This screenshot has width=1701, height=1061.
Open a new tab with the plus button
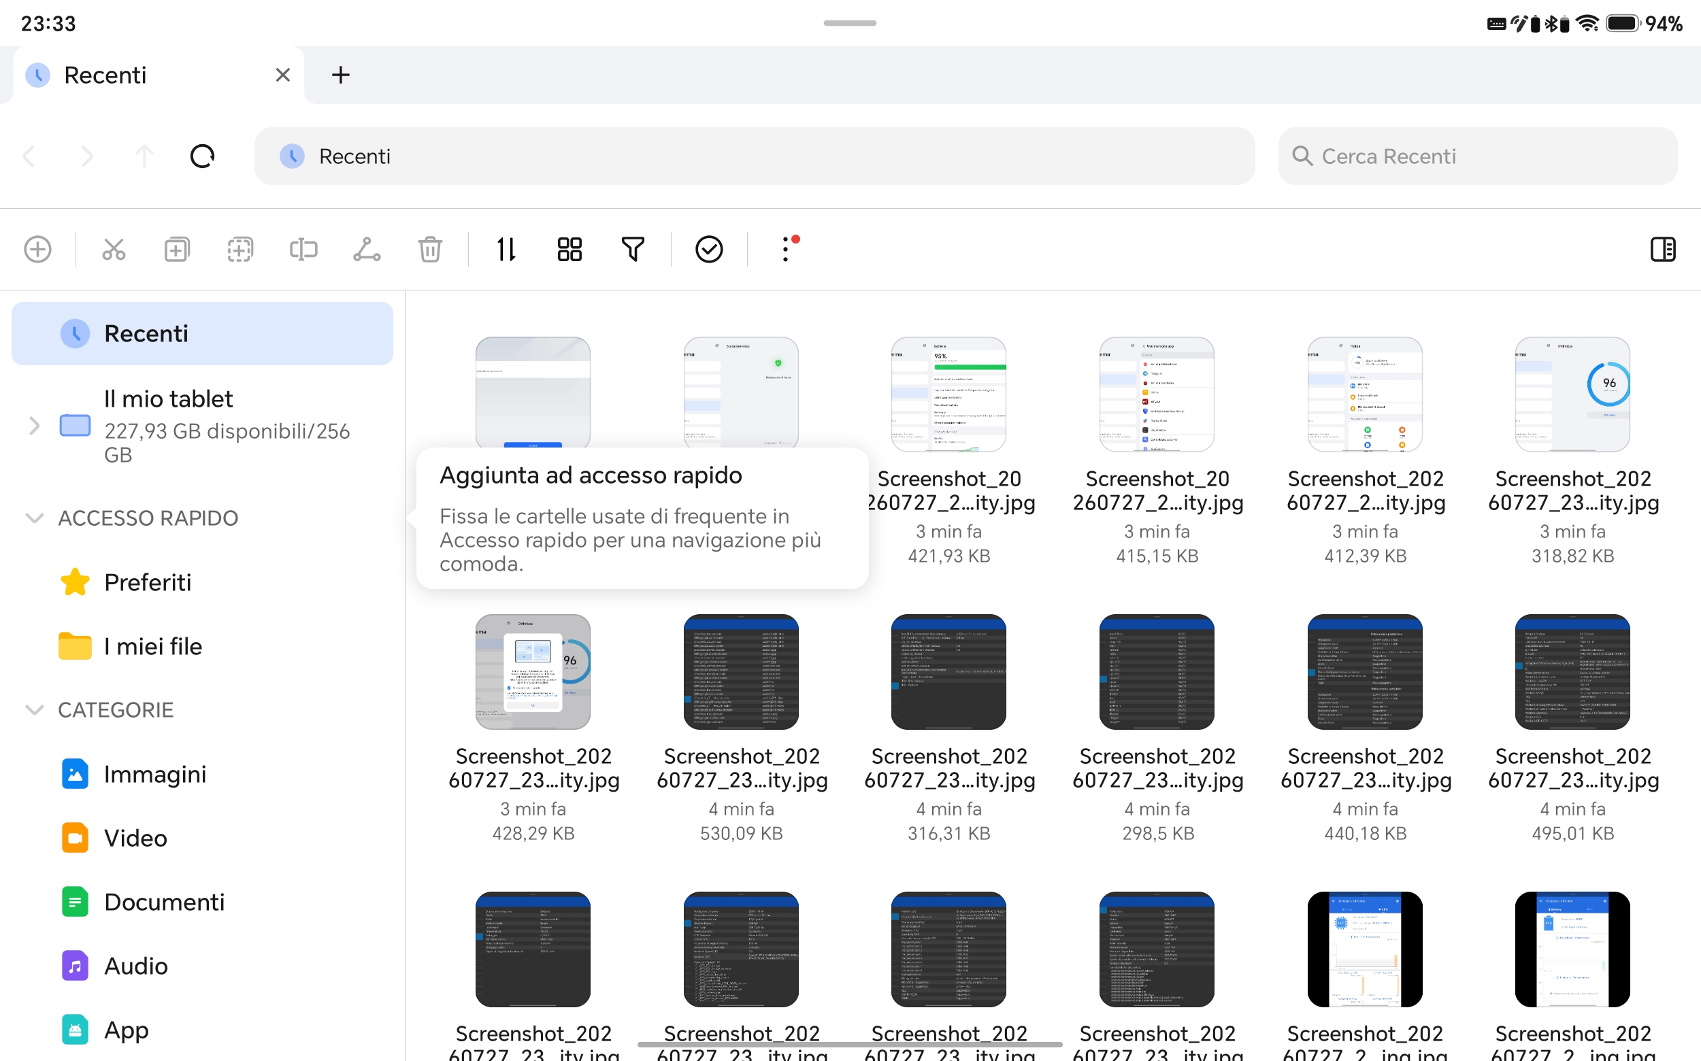pos(340,75)
